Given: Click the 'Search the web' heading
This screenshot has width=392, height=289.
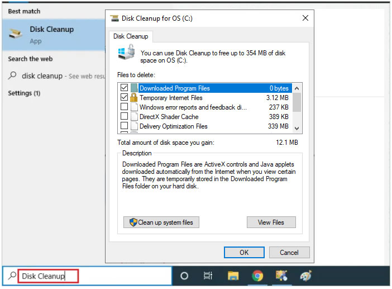Looking at the screenshot, I should (30, 59).
